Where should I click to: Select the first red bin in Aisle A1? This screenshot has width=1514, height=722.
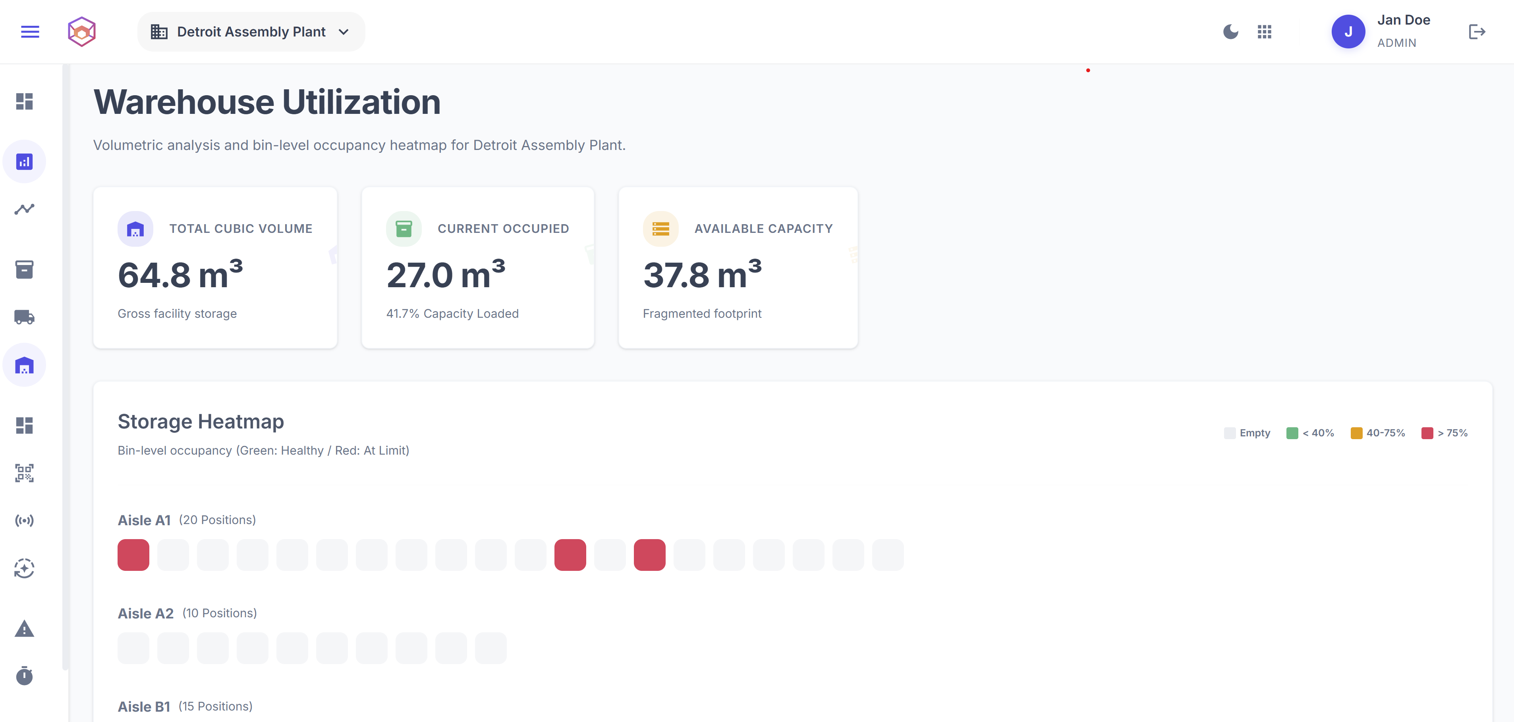pos(133,555)
